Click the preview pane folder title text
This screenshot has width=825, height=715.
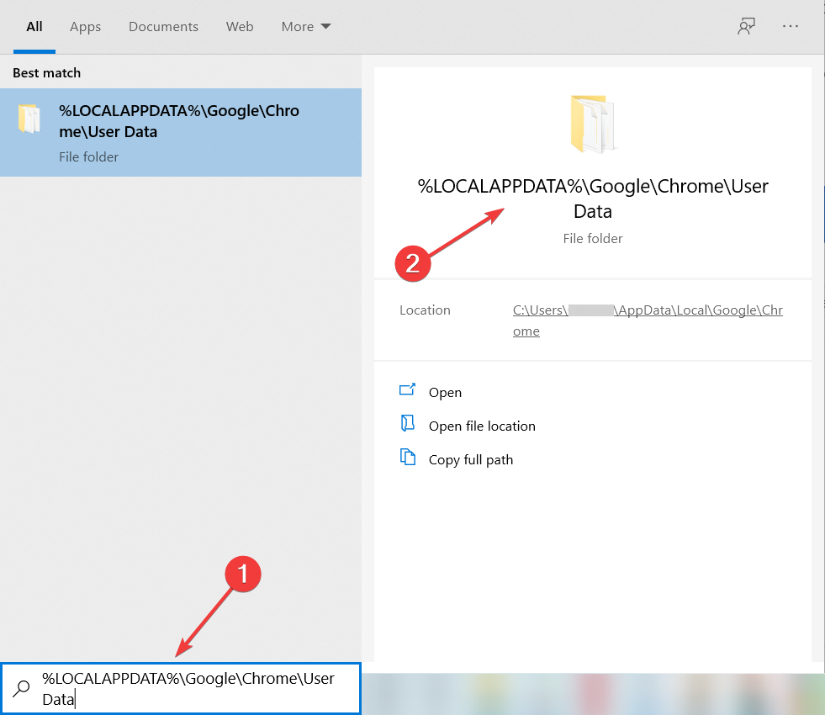pos(593,199)
